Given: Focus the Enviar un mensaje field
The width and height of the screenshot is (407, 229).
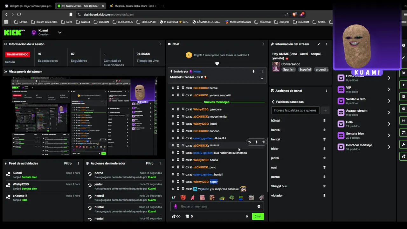Looking at the screenshot, I should pos(217,206).
